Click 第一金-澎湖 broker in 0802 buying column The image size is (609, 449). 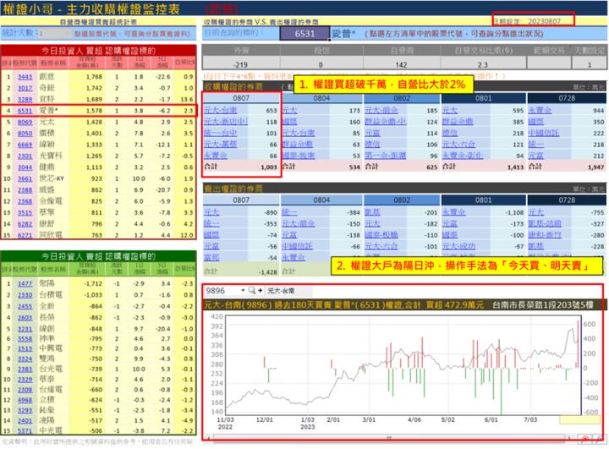click(x=385, y=156)
